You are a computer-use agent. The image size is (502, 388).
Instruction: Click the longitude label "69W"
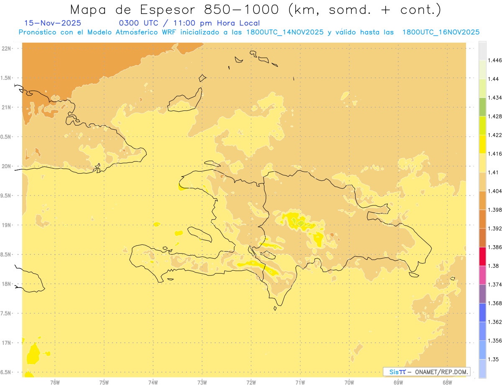[398, 383]
